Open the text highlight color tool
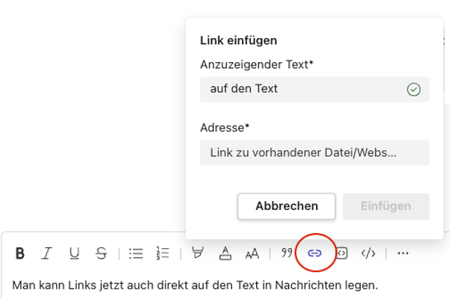Screen dimensions: 450x299 click(x=198, y=253)
